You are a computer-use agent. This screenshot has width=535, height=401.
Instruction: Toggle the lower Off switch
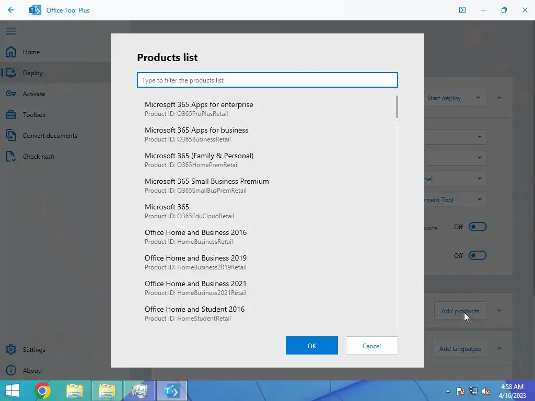coord(478,255)
